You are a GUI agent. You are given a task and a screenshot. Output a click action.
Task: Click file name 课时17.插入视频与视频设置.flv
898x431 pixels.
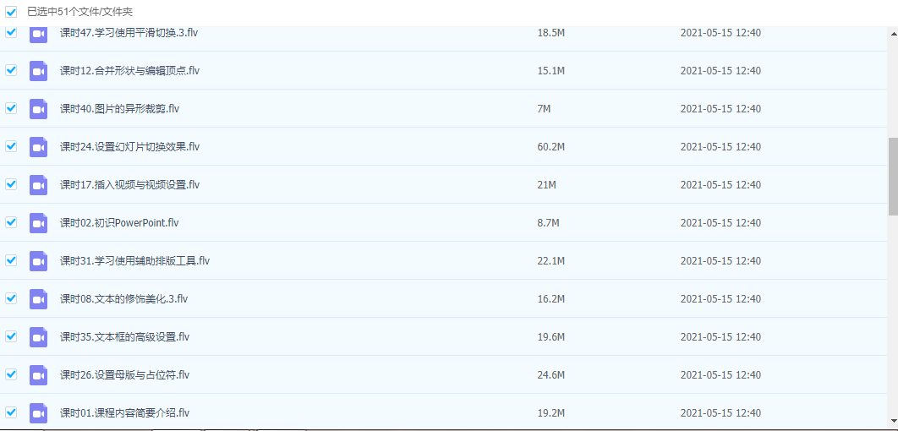[129, 185]
